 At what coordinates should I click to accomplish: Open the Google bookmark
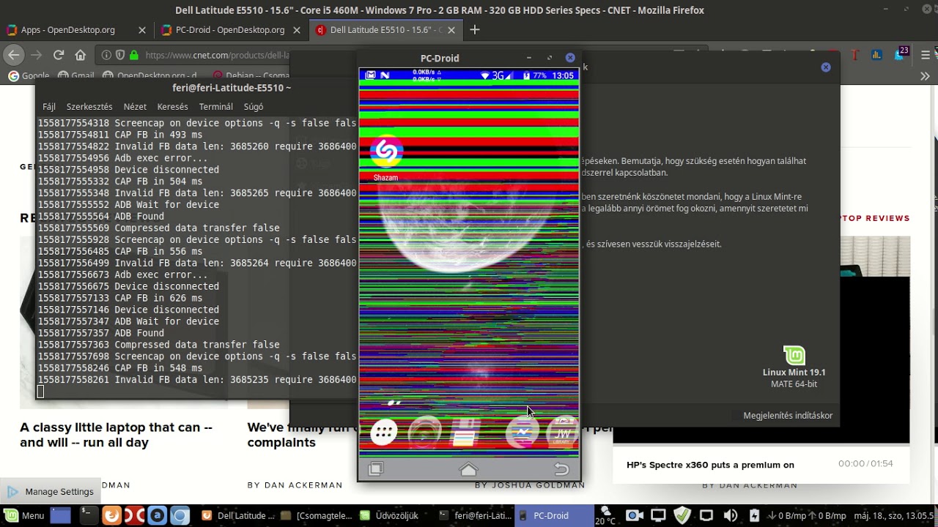pos(29,75)
